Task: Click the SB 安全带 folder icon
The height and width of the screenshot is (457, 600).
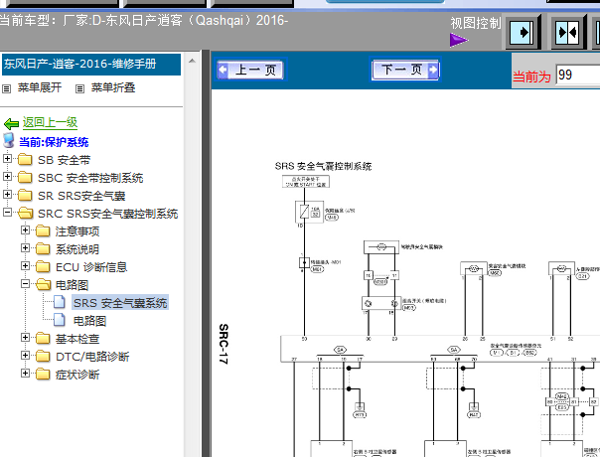Action: [x=25, y=159]
